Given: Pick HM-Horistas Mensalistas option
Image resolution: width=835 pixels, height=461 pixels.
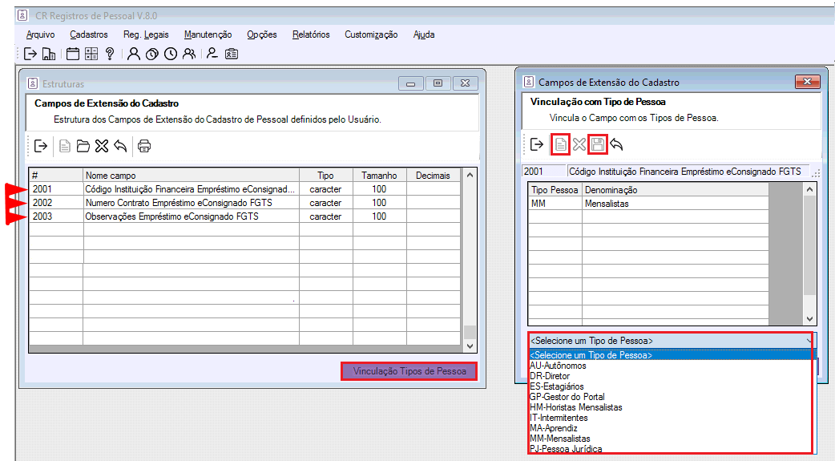Looking at the screenshot, I should (x=575, y=407).
